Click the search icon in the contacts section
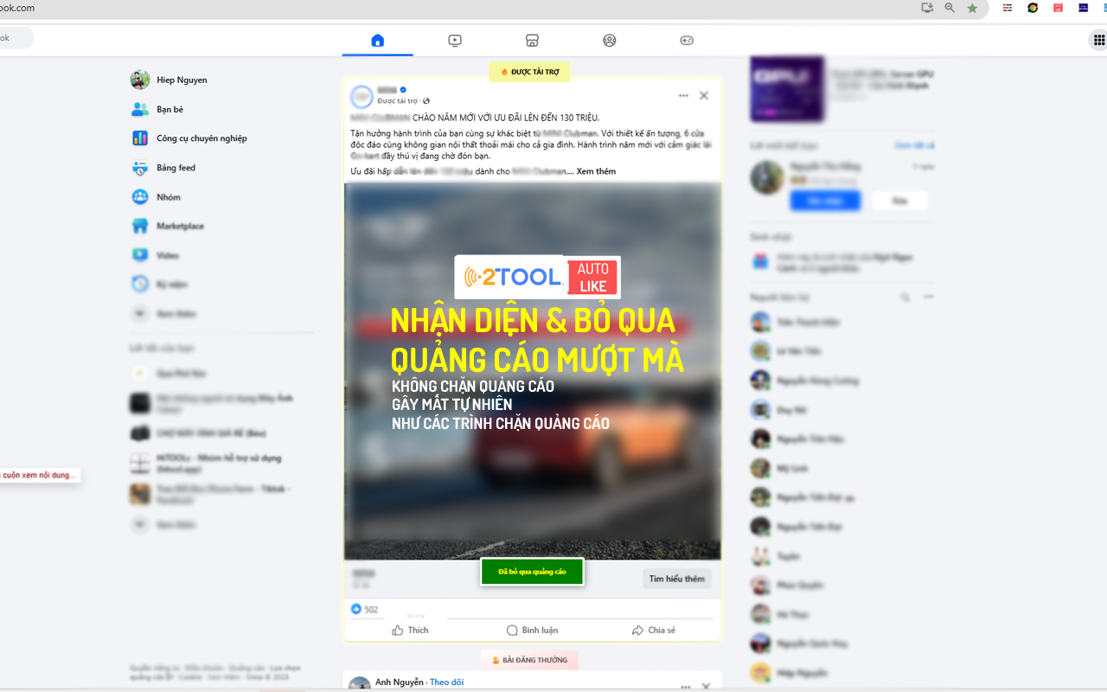The width and height of the screenshot is (1107, 692). 905,297
